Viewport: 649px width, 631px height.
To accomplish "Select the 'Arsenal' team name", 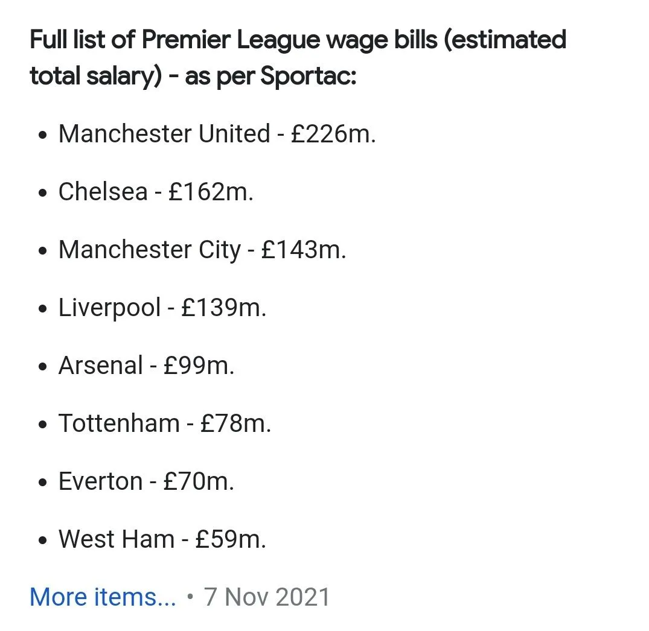I will [100, 366].
